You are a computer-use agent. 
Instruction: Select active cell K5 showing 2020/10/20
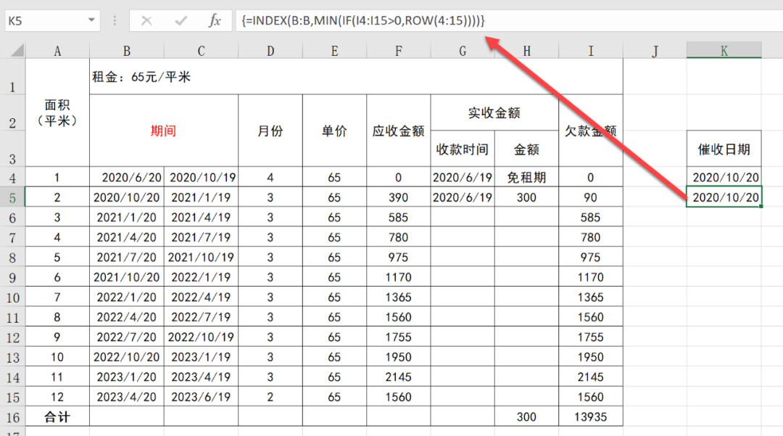pyautogui.click(x=724, y=197)
